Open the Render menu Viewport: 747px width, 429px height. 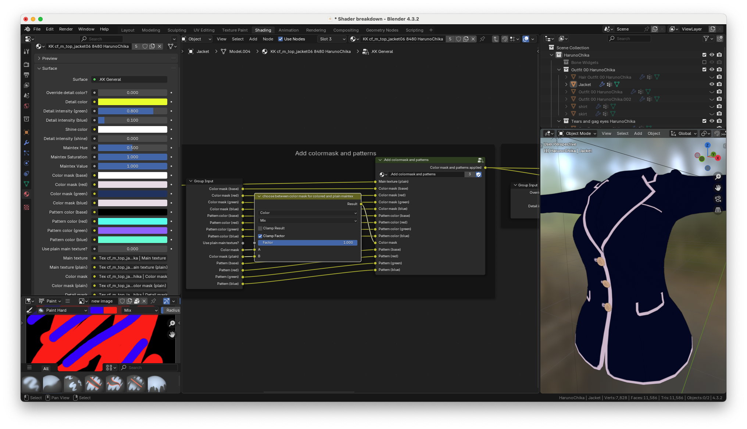66,29
